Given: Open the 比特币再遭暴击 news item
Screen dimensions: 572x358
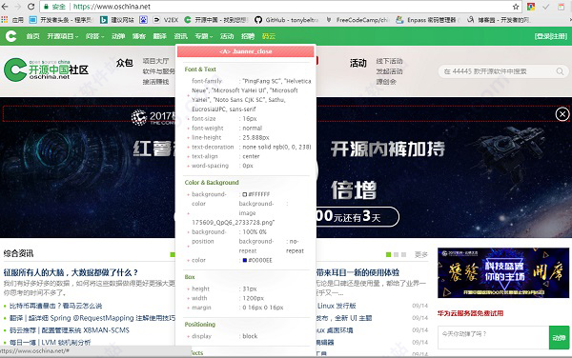Looking at the screenshot, I should [x=55, y=306].
